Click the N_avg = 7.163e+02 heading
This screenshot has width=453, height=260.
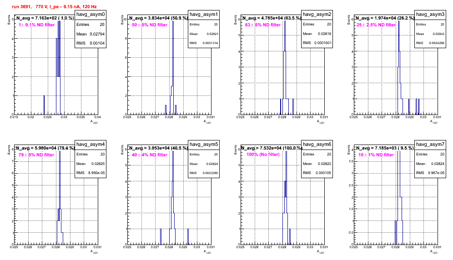45,18
